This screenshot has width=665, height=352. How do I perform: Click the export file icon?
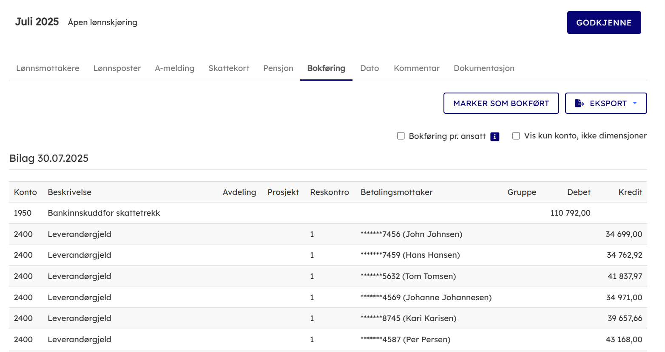[579, 103]
